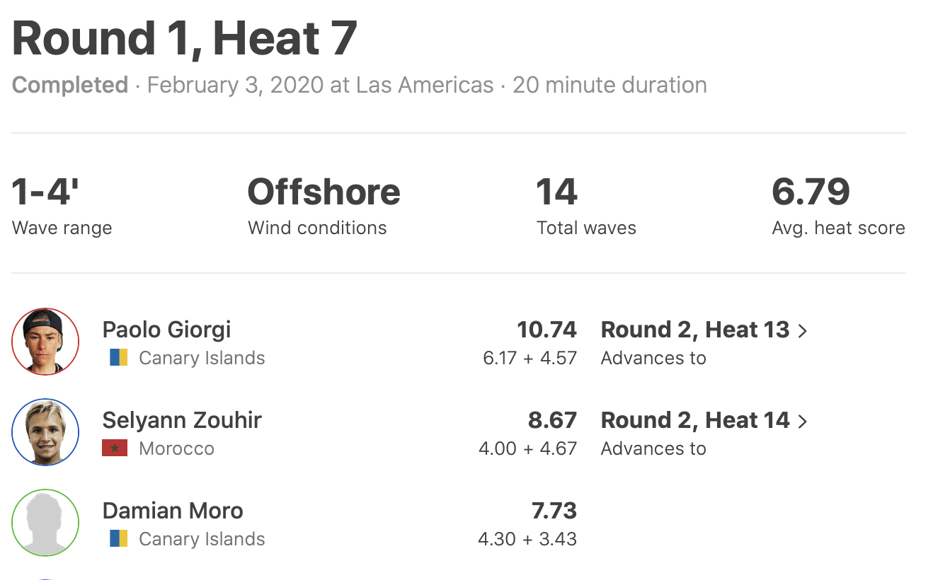Image resolution: width=933 pixels, height=580 pixels.
Task: Click Selyann Zouhir's 8.67 heat total
Action: coord(552,420)
